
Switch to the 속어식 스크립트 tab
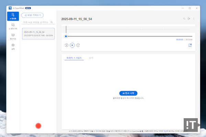point(74,58)
